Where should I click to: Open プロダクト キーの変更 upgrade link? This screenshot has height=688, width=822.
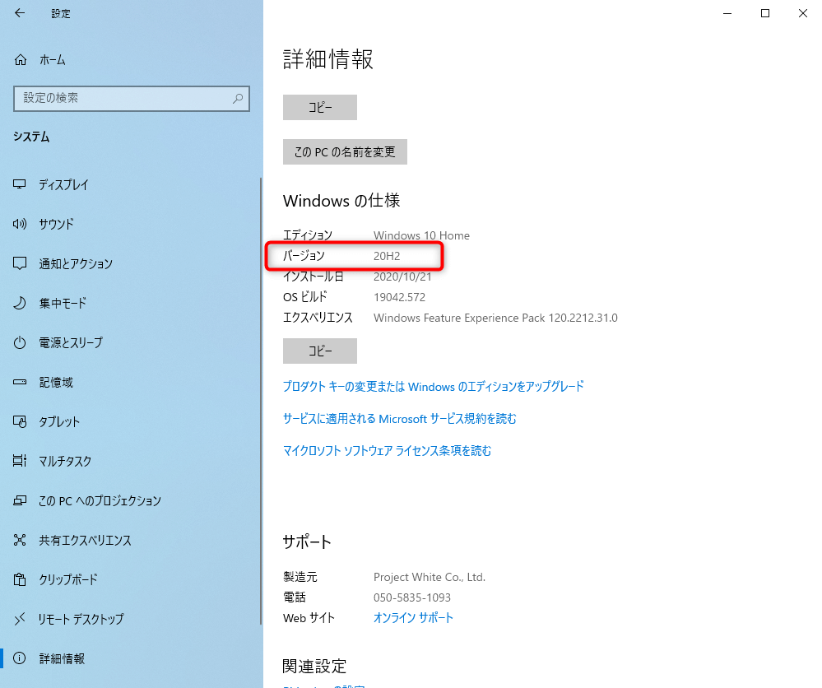pyautogui.click(x=433, y=387)
